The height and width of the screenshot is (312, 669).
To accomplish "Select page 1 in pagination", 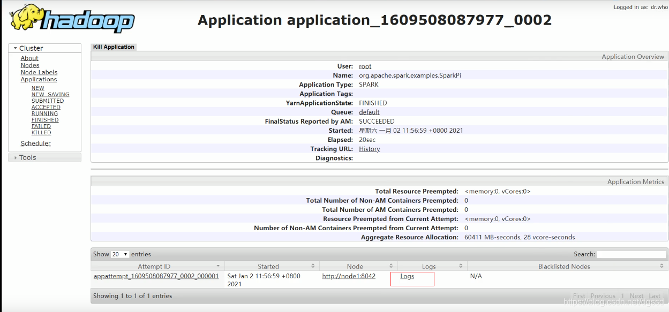I will click(622, 296).
